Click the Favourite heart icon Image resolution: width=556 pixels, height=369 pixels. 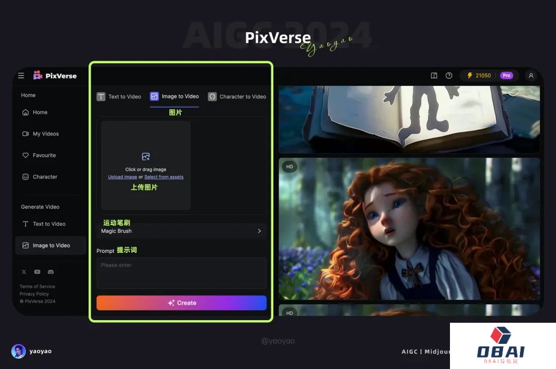26,155
